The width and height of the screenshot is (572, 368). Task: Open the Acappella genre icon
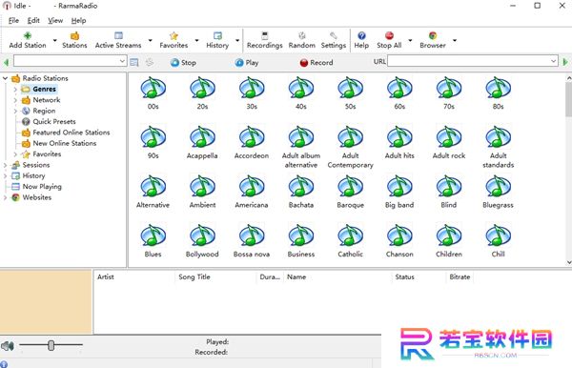202,137
